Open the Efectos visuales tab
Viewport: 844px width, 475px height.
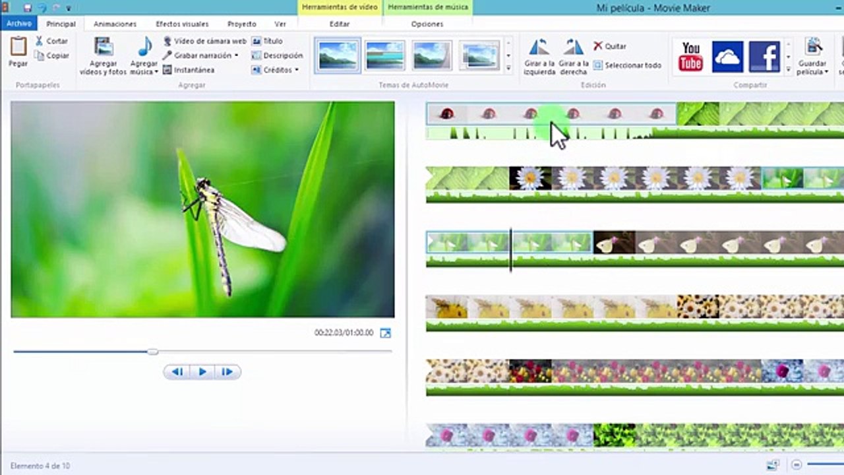(x=181, y=24)
